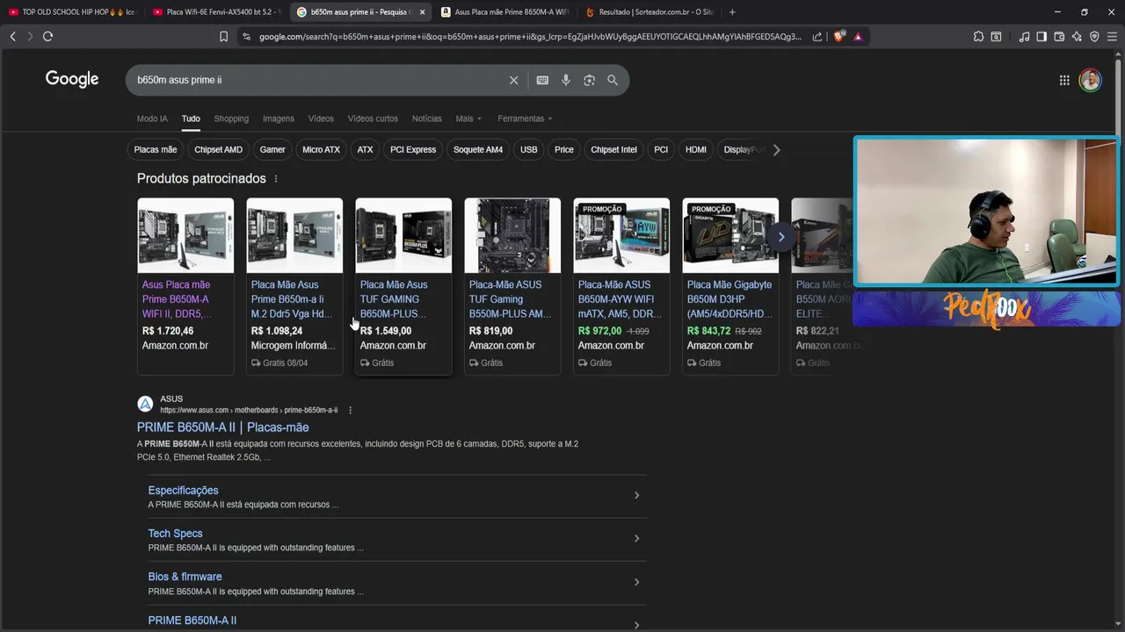Filter by Soquete AM4 chip
This screenshot has width=1125, height=632.
tap(478, 149)
